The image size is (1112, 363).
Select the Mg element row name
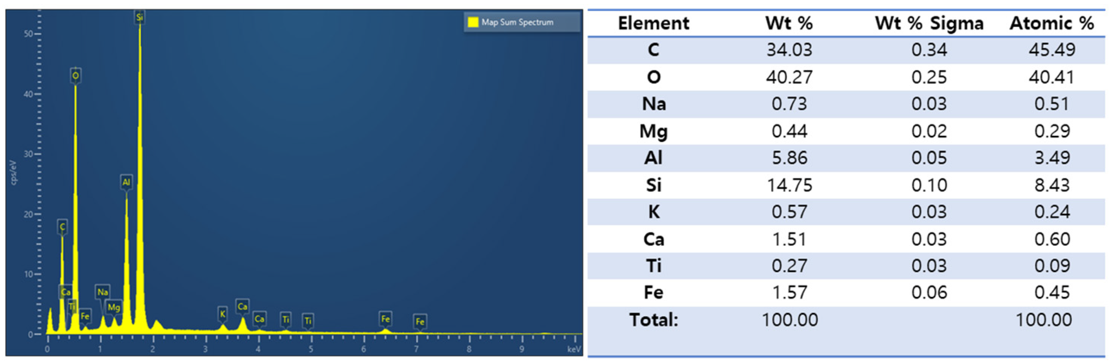tap(654, 131)
